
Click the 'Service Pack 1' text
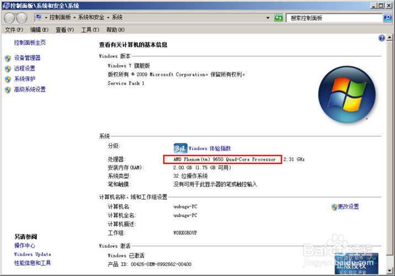tap(126, 83)
